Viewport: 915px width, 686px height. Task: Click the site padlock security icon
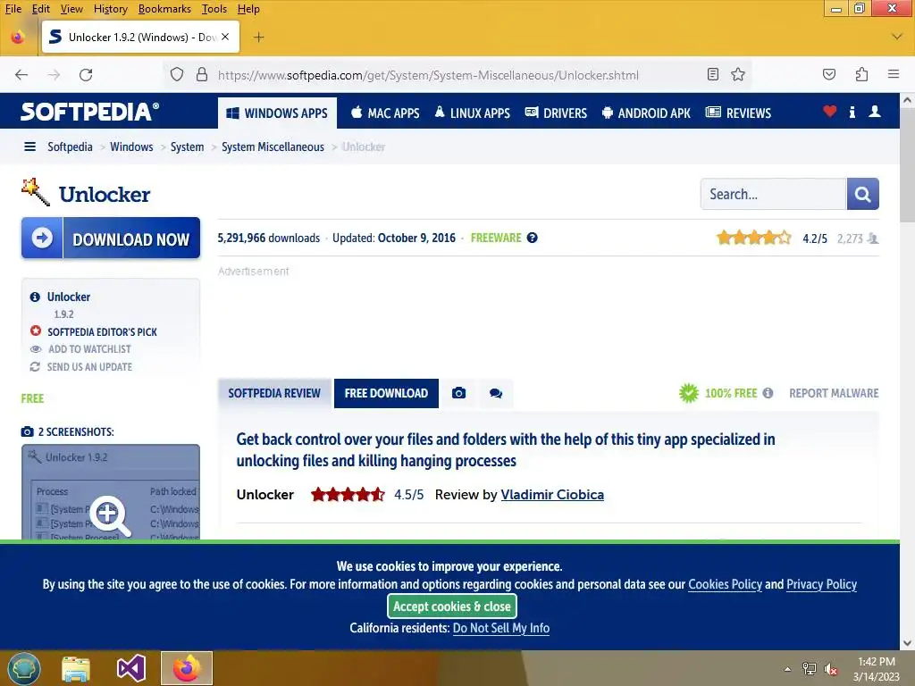pos(202,75)
